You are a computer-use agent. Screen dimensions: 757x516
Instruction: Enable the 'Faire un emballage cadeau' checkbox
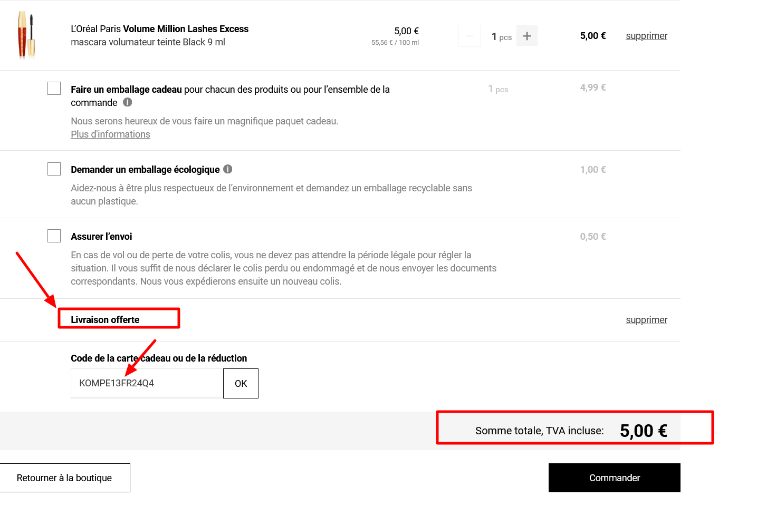click(x=54, y=88)
